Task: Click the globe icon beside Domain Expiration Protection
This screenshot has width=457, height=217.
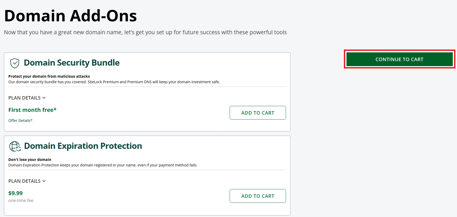Action: [x=15, y=146]
